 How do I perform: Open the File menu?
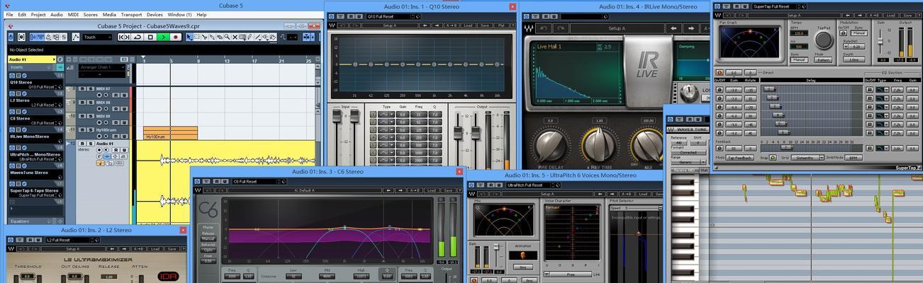point(10,14)
